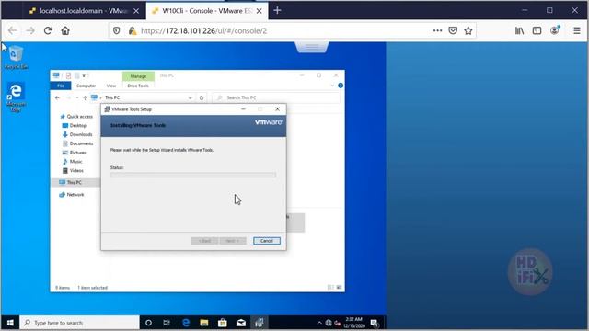This screenshot has width=589, height=331.
Task: Go up one folder level
Action: coord(85,97)
